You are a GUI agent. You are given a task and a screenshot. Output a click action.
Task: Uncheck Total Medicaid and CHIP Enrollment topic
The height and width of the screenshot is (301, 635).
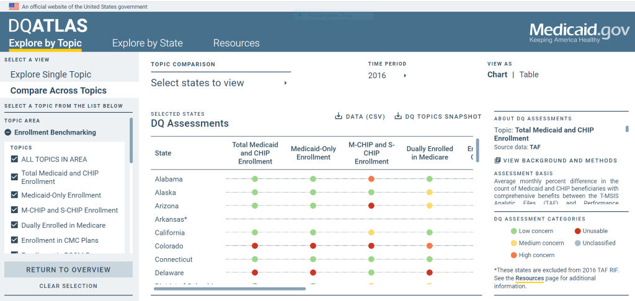[15, 177]
